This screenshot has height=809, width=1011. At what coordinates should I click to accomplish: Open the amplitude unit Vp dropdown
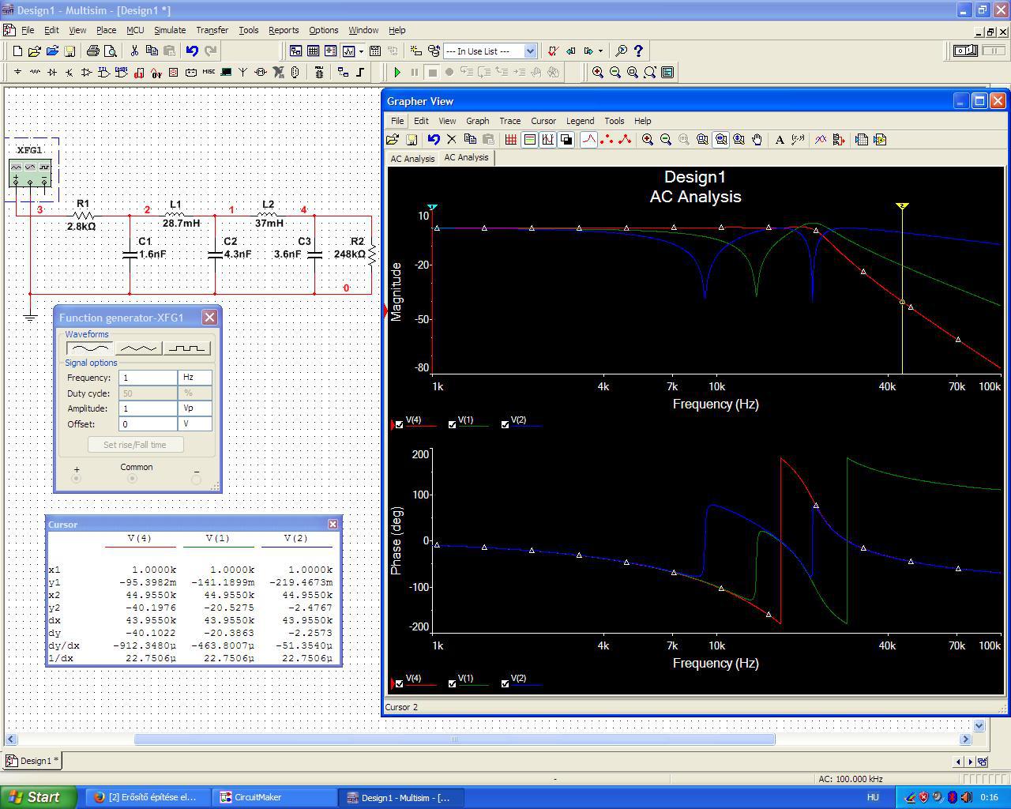[x=195, y=408]
